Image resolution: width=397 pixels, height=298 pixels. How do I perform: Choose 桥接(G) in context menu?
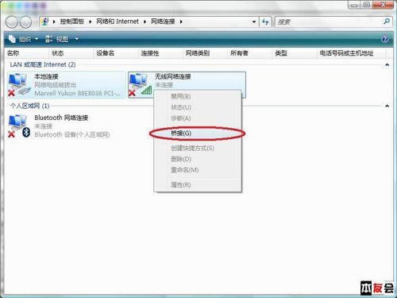point(198,134)
